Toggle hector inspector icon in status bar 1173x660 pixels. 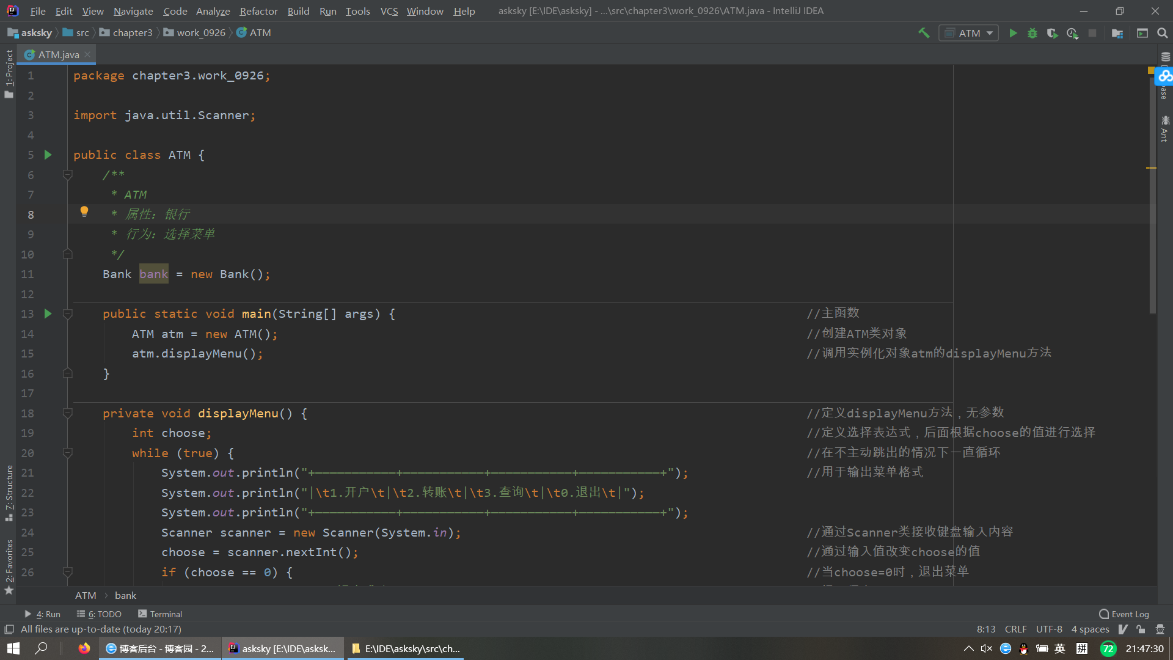1160,629
